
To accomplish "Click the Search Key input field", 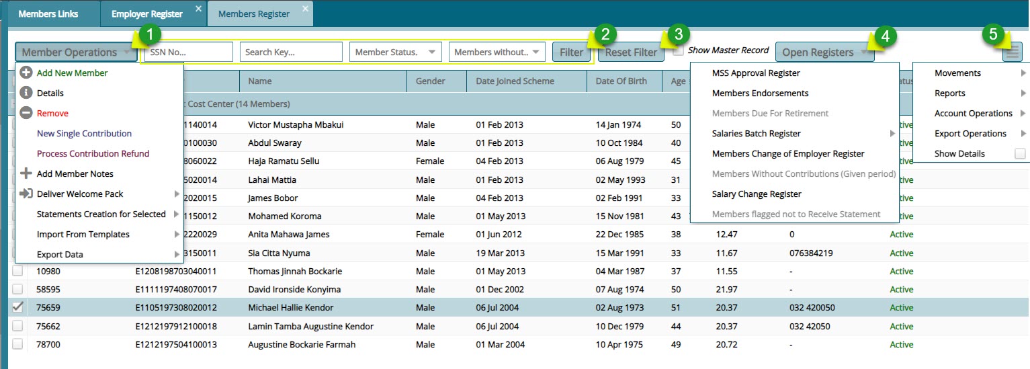I will click(291, 52).
